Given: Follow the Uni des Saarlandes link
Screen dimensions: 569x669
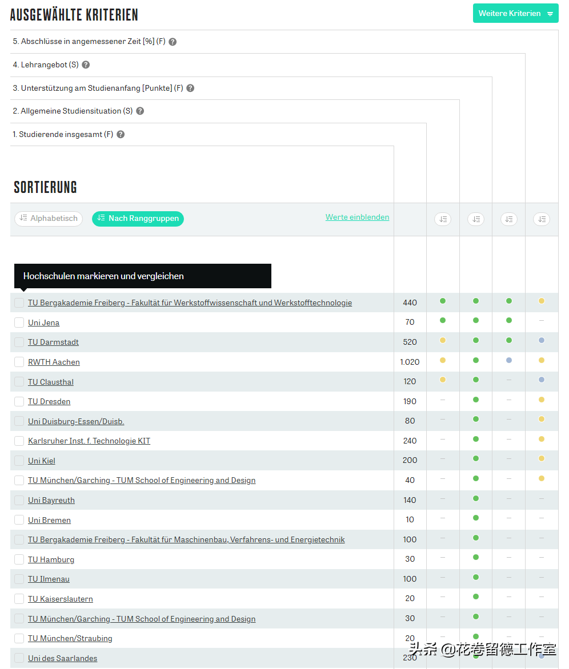Looking at the screenshot, I should [x=63, y=658].
